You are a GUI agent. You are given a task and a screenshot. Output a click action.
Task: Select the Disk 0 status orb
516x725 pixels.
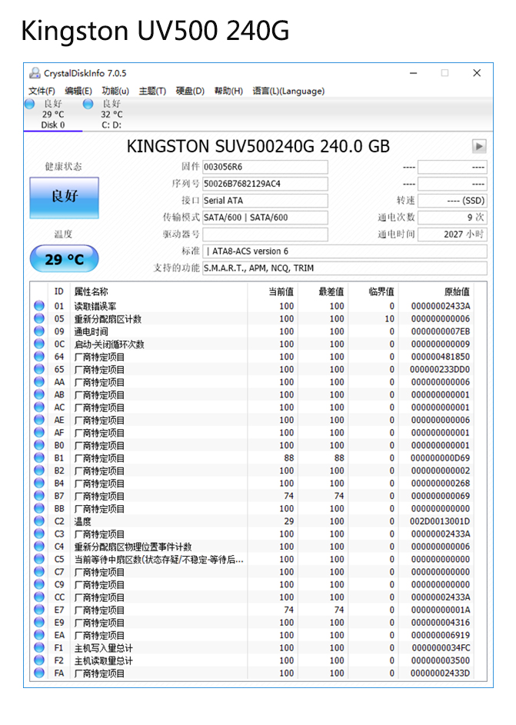[x=29, y=104]
